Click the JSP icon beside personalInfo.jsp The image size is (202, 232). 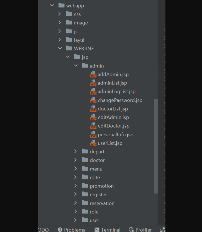[x=93, y=135]
